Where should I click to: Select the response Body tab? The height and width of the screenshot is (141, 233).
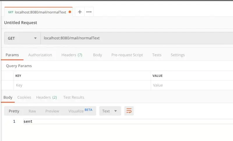pyautogui.click(x=8, y=97)
